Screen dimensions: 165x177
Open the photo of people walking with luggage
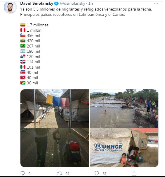coord(55,148)
